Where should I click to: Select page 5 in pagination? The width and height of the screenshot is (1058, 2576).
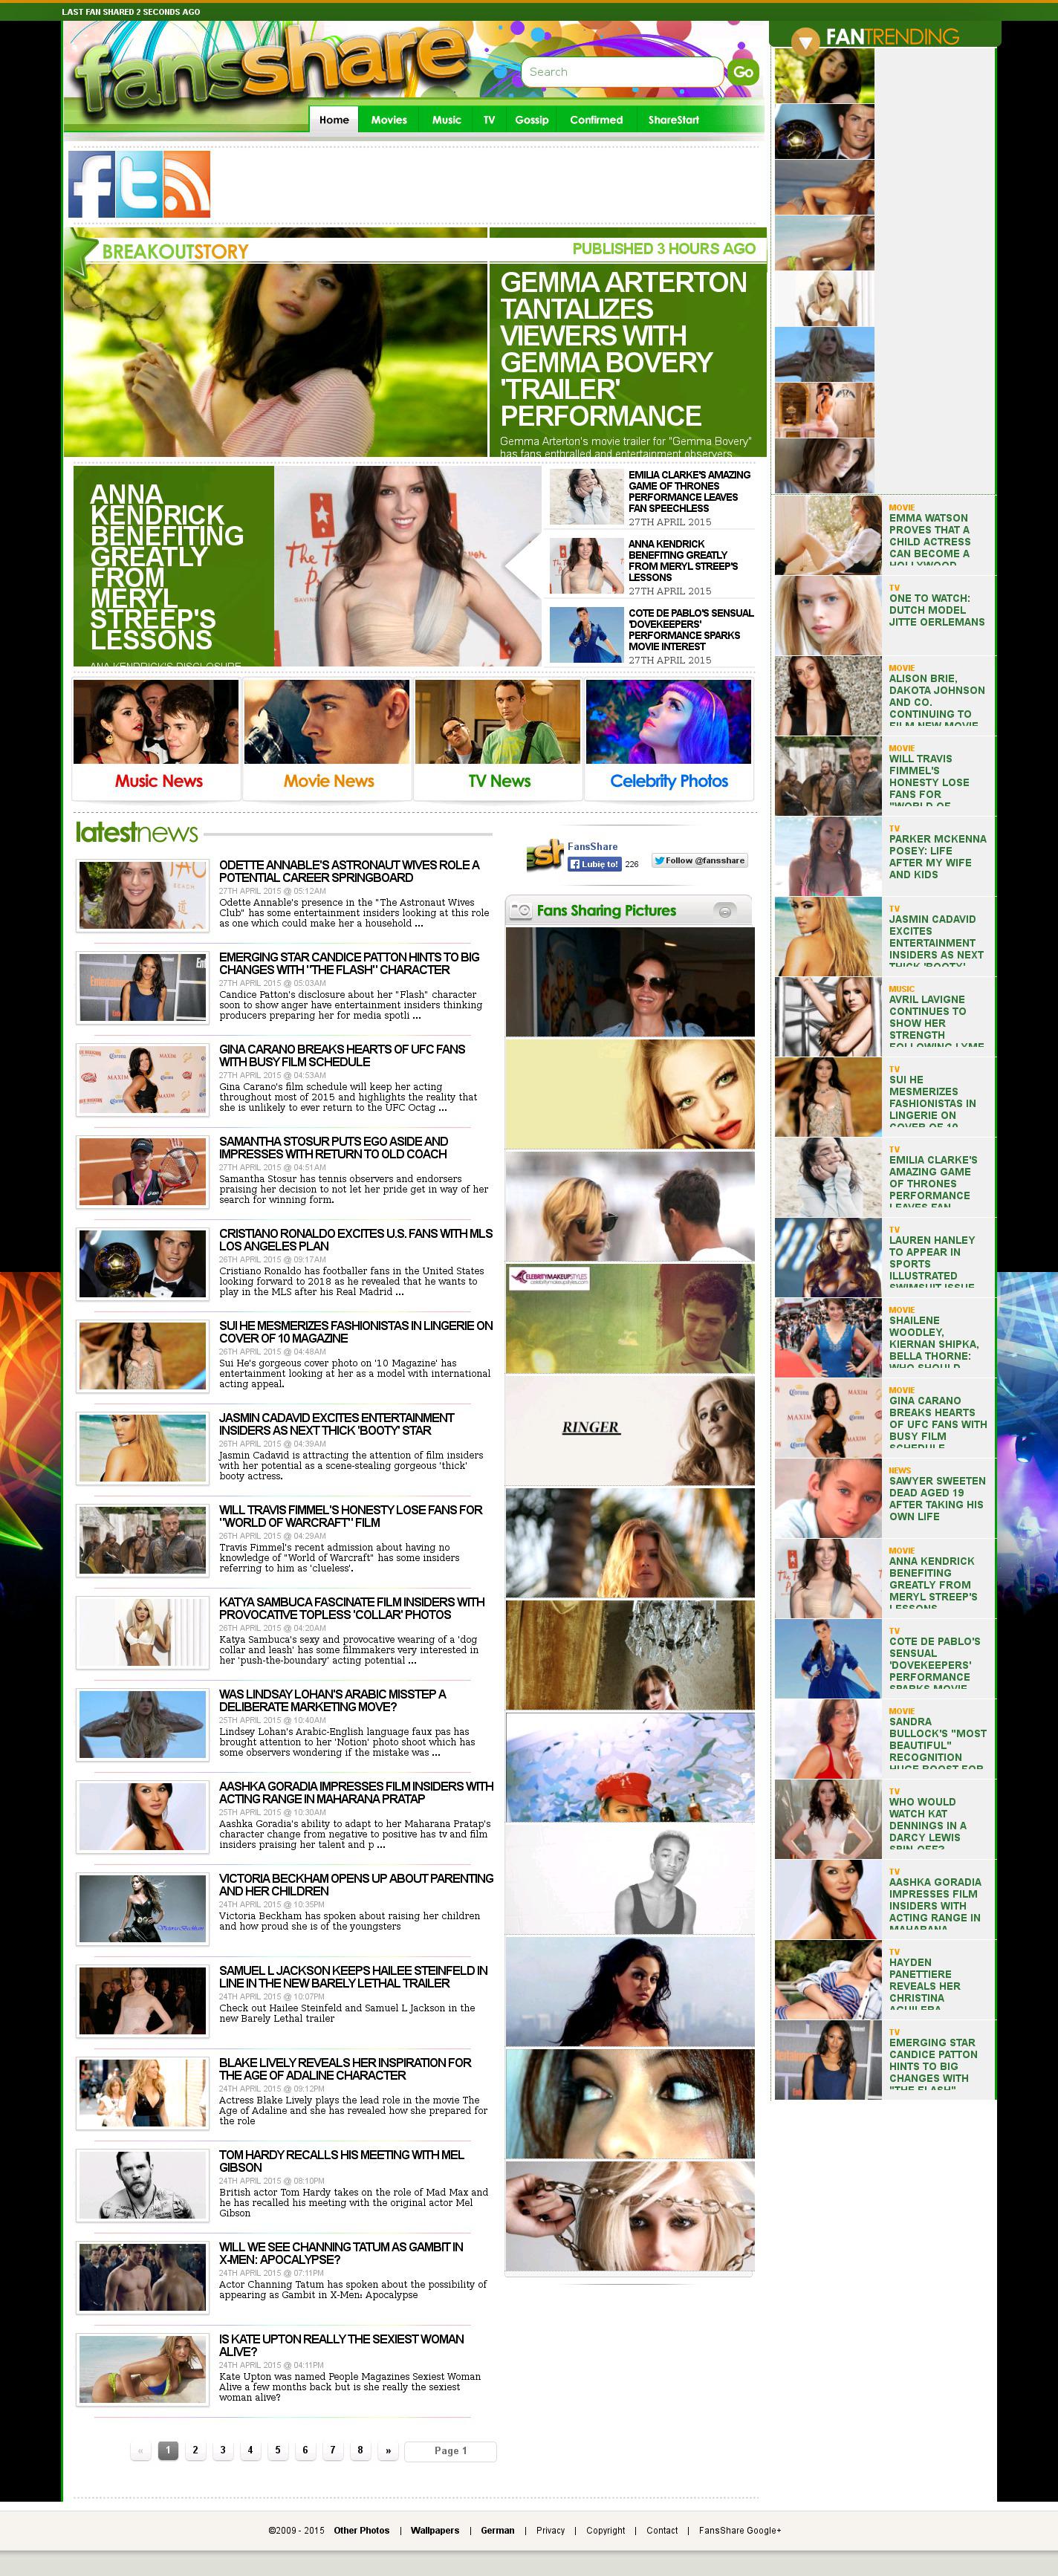[278, 2450]
